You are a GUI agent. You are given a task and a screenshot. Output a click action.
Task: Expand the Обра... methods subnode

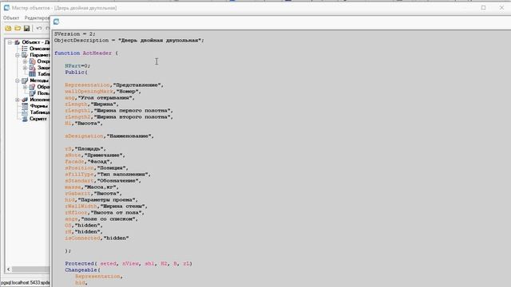(x=25, y=87)
